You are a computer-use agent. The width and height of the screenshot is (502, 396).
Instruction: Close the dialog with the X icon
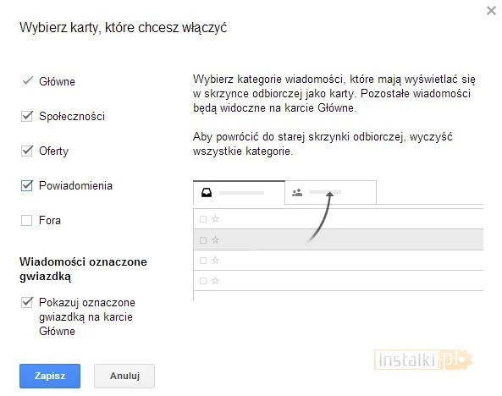491,10
